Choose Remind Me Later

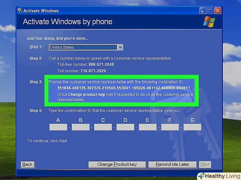pos(172,165)
